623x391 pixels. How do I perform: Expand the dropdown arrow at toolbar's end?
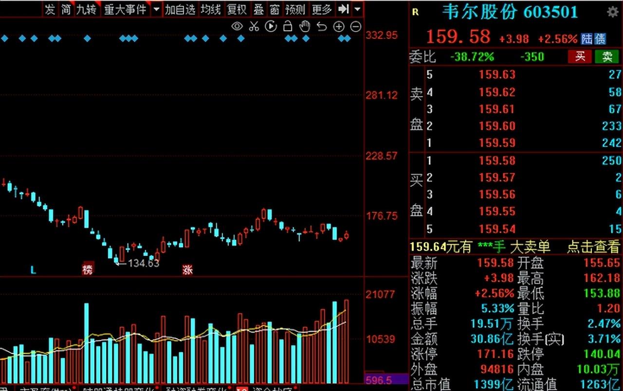coord(358,9)
